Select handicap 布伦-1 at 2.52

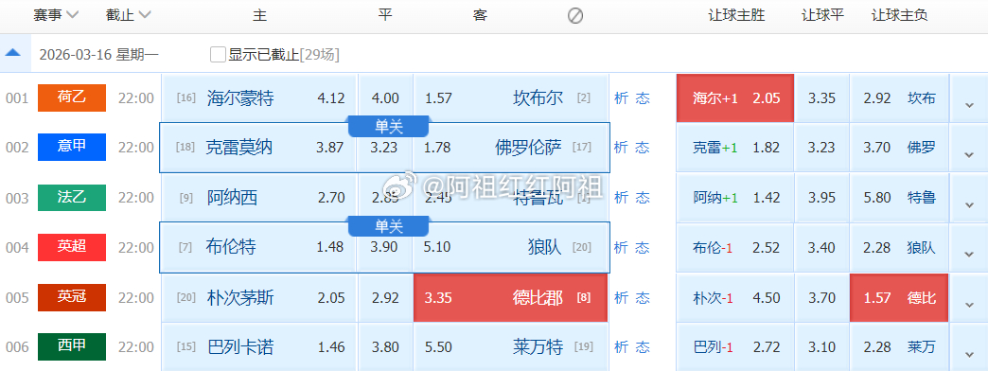[734, 248]
